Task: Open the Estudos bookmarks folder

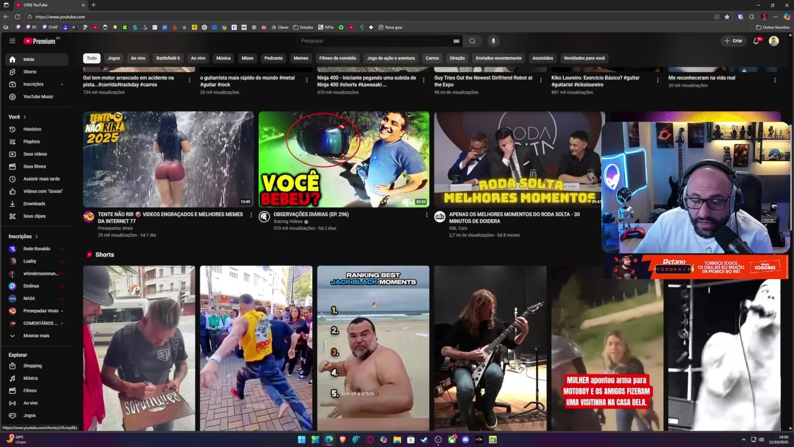Action: tap(303, 27)
